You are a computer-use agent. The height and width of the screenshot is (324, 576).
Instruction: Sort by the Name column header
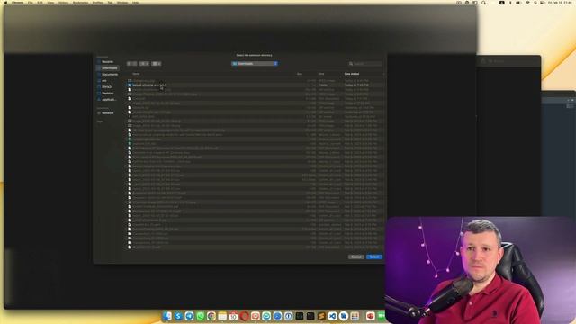(x=136, y=74)
